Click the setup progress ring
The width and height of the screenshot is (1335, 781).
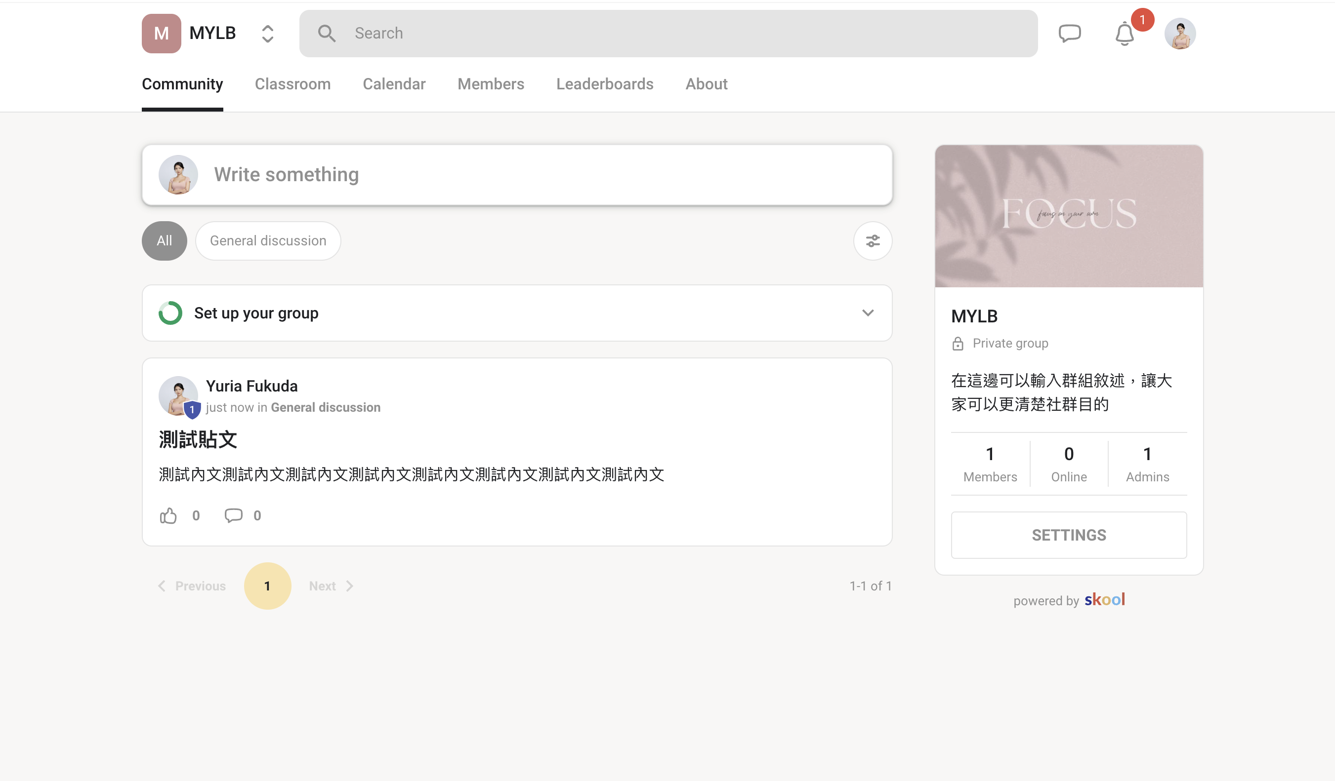(x=170, y=313)
